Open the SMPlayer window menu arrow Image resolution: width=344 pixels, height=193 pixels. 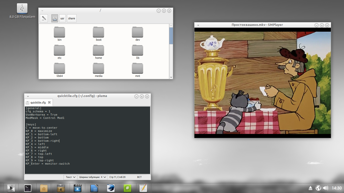pos(198,25)
